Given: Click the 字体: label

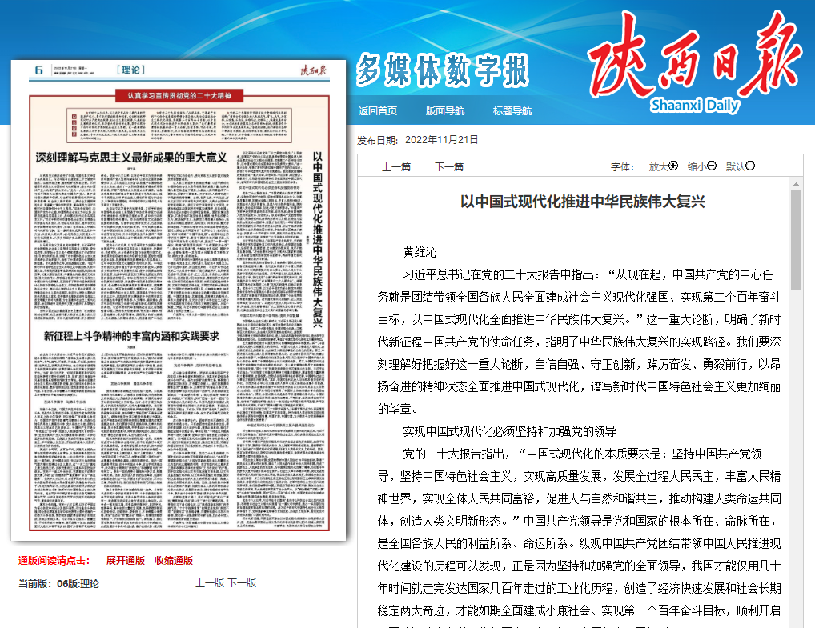Looking at the screenshot, I should coord(622,166).
